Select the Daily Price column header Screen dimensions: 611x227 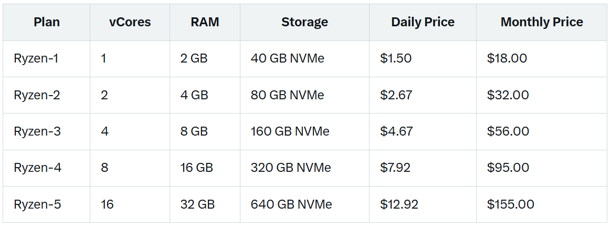tap(423, 22)
